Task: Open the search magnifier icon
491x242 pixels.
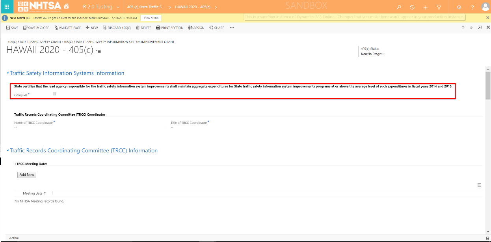Action: pos(399,7)
